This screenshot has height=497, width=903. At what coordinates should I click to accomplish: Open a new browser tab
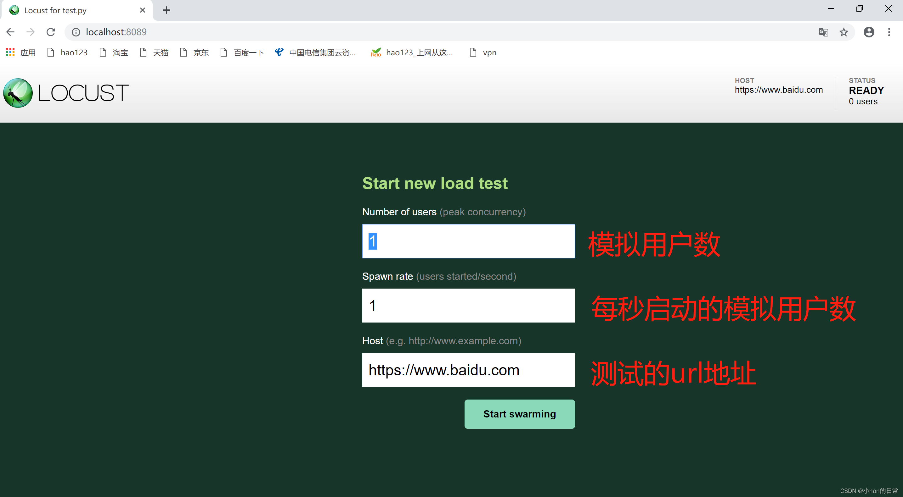(x=166, y=10)
